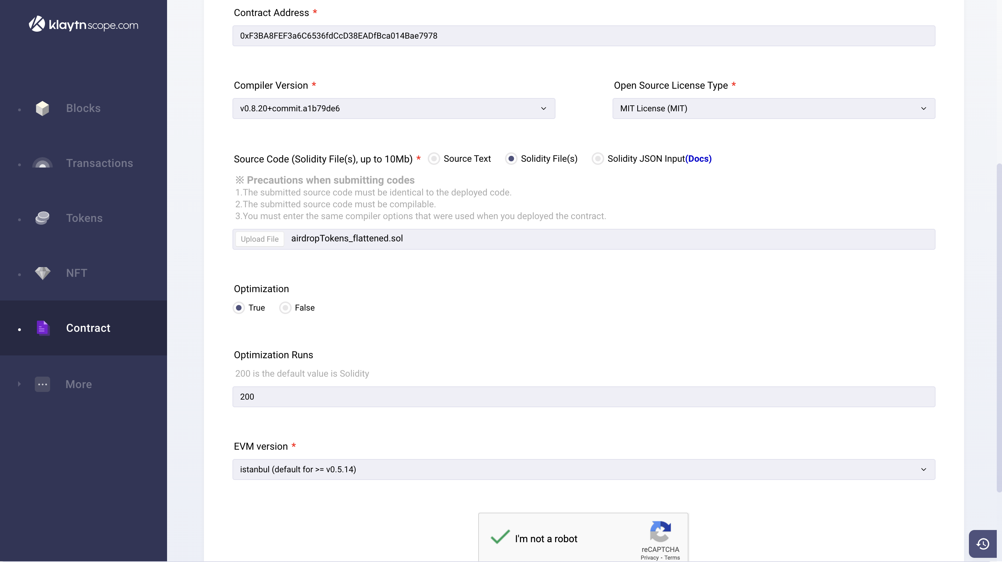The width and height of the screenshot is (1002, 562).
Task: Click the Optimization Runs input field
Action: click(583, 397)
